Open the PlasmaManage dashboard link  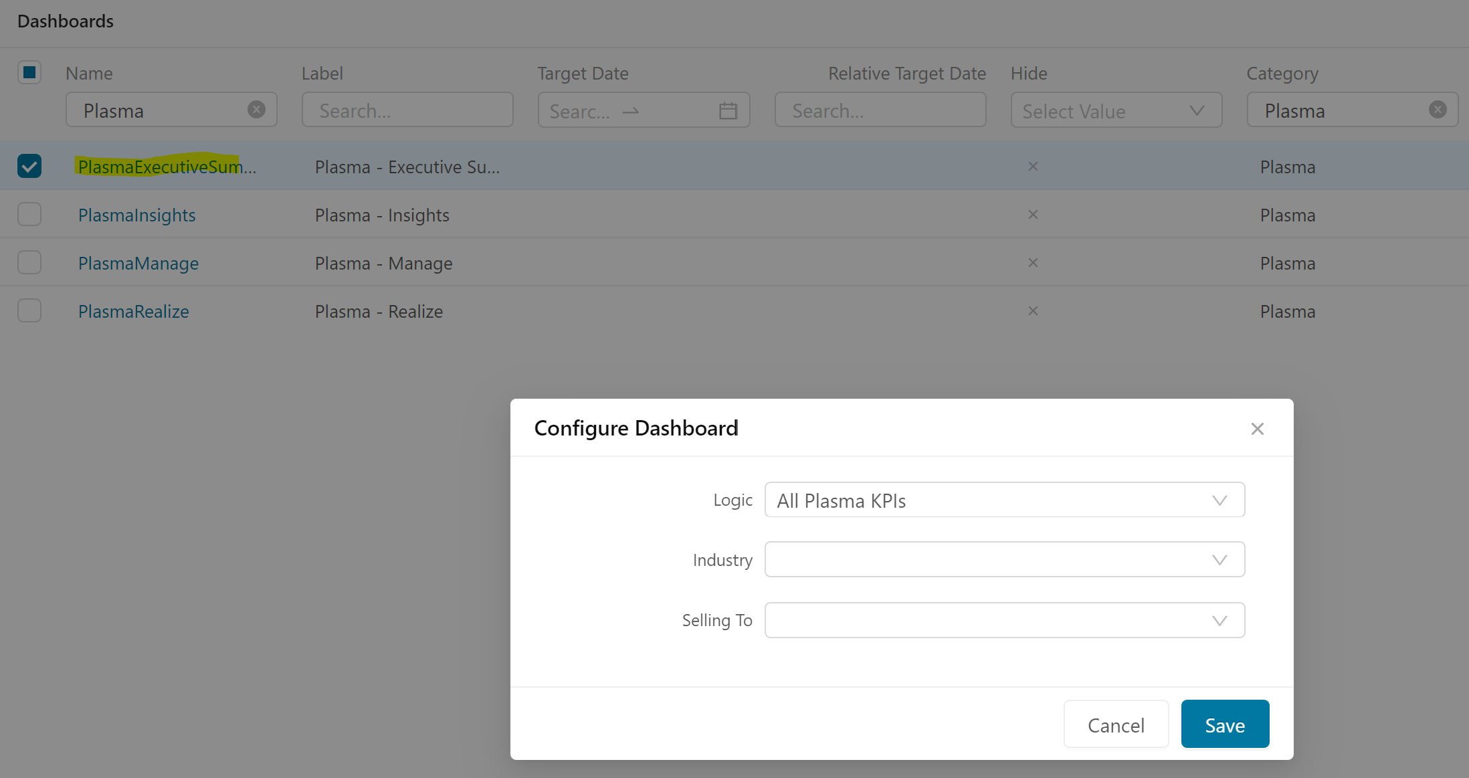(x=138, y=264)
